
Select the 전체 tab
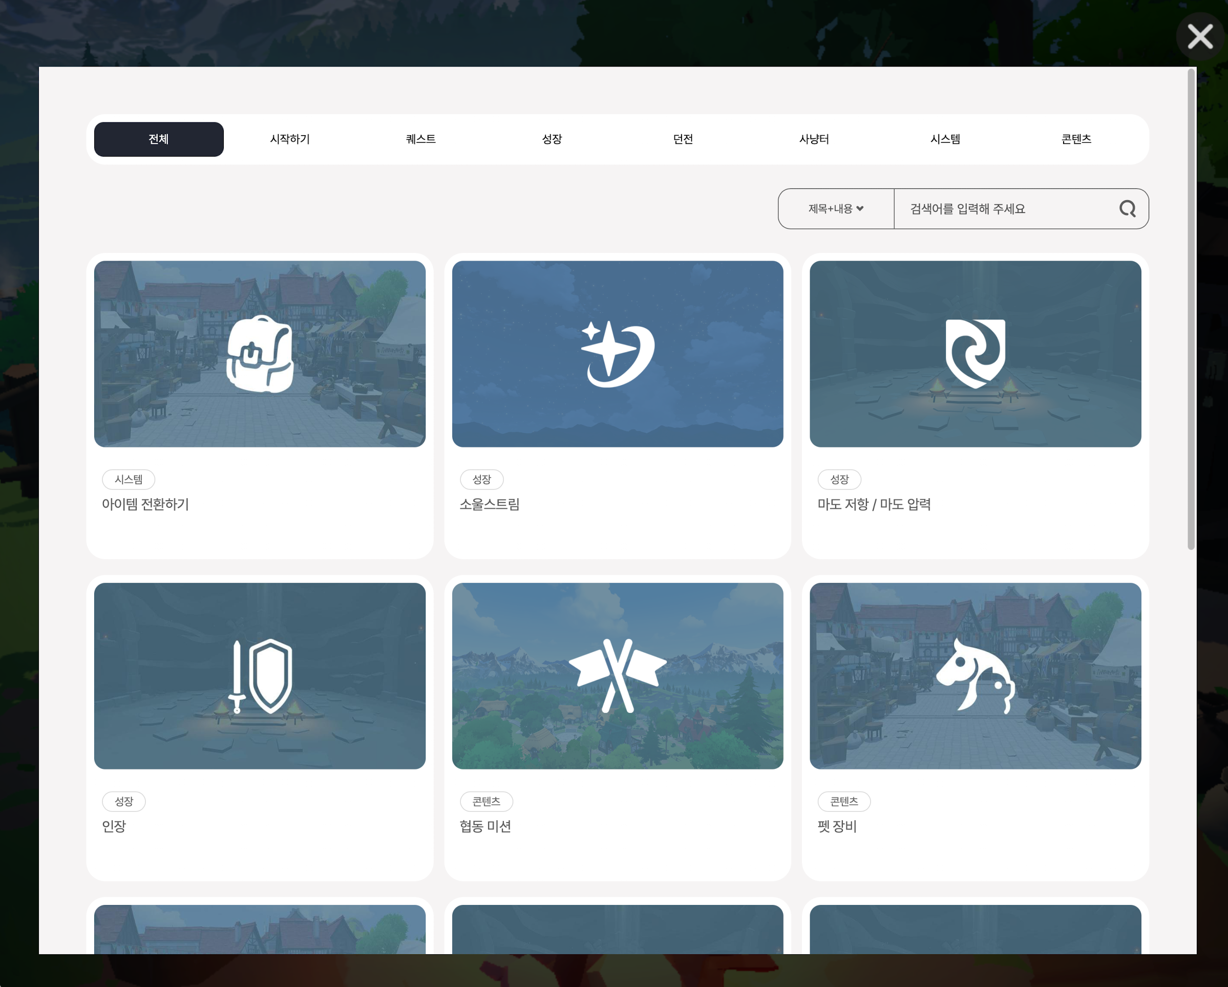(158, 140)
